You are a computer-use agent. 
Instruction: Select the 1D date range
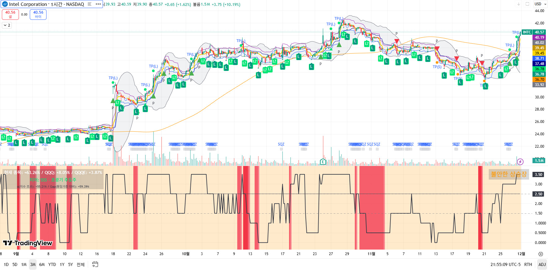coord(6,264)
